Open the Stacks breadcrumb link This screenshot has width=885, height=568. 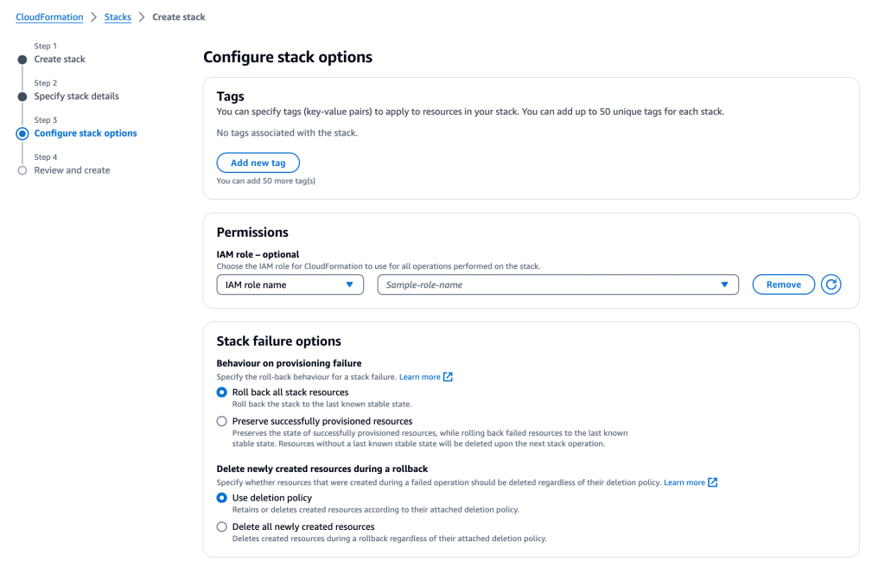click(118, 16)
